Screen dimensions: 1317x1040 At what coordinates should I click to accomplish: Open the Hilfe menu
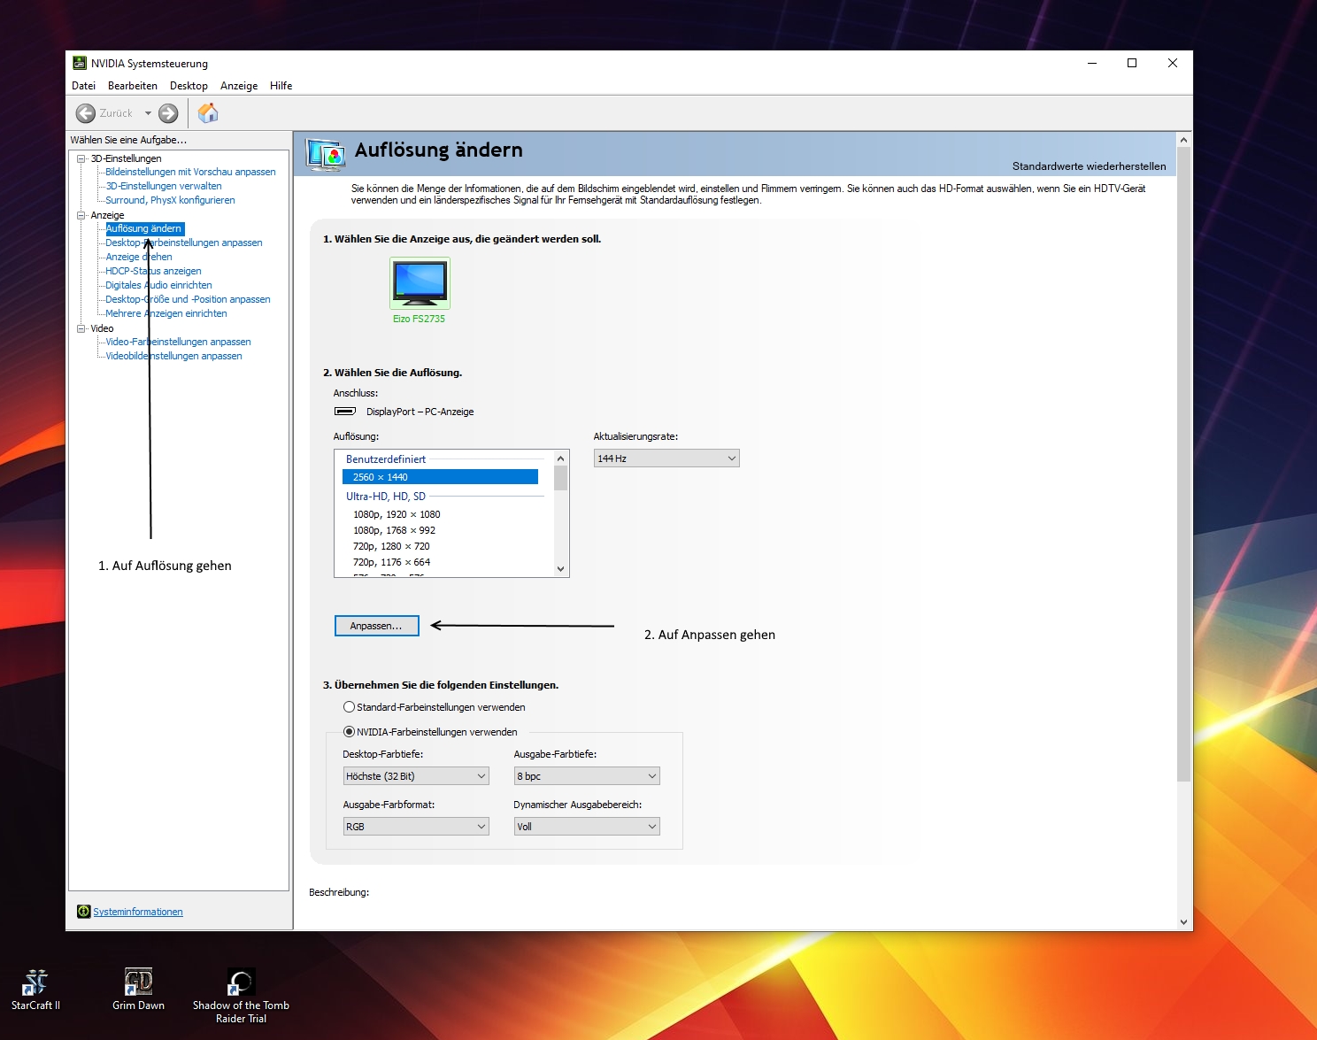[281, 86]
